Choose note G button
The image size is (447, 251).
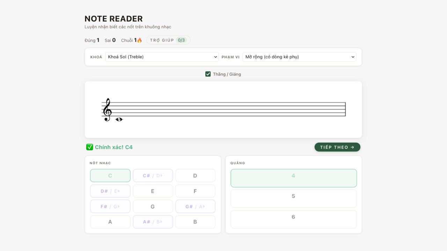point(153,206)
